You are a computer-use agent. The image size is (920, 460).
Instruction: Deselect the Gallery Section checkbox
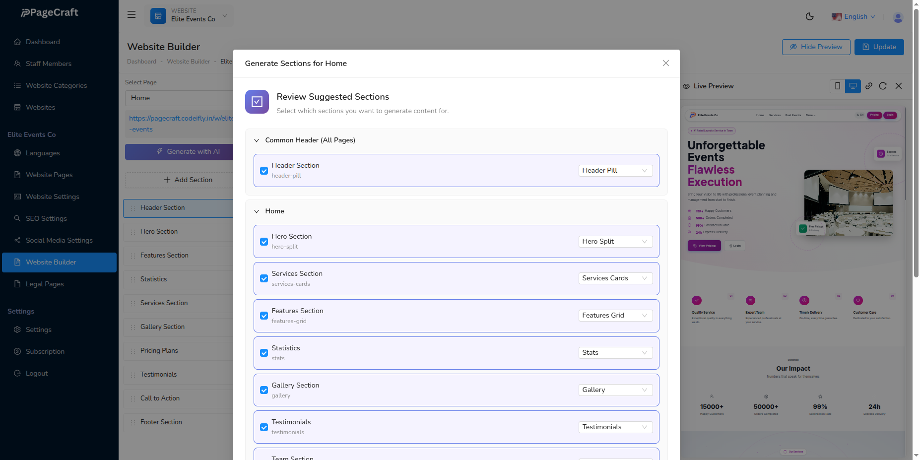(x=264, y=391)
